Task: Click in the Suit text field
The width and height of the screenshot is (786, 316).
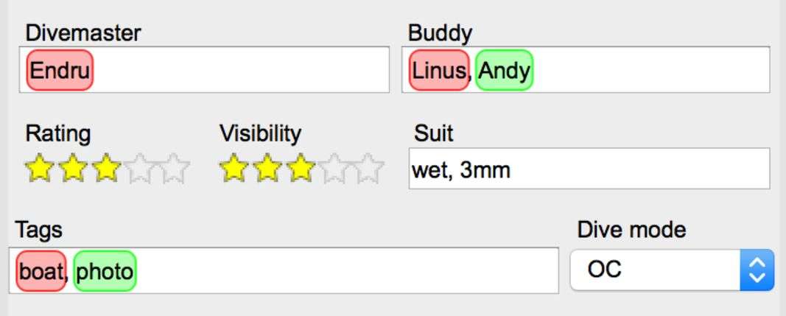Action: [589, 169]
